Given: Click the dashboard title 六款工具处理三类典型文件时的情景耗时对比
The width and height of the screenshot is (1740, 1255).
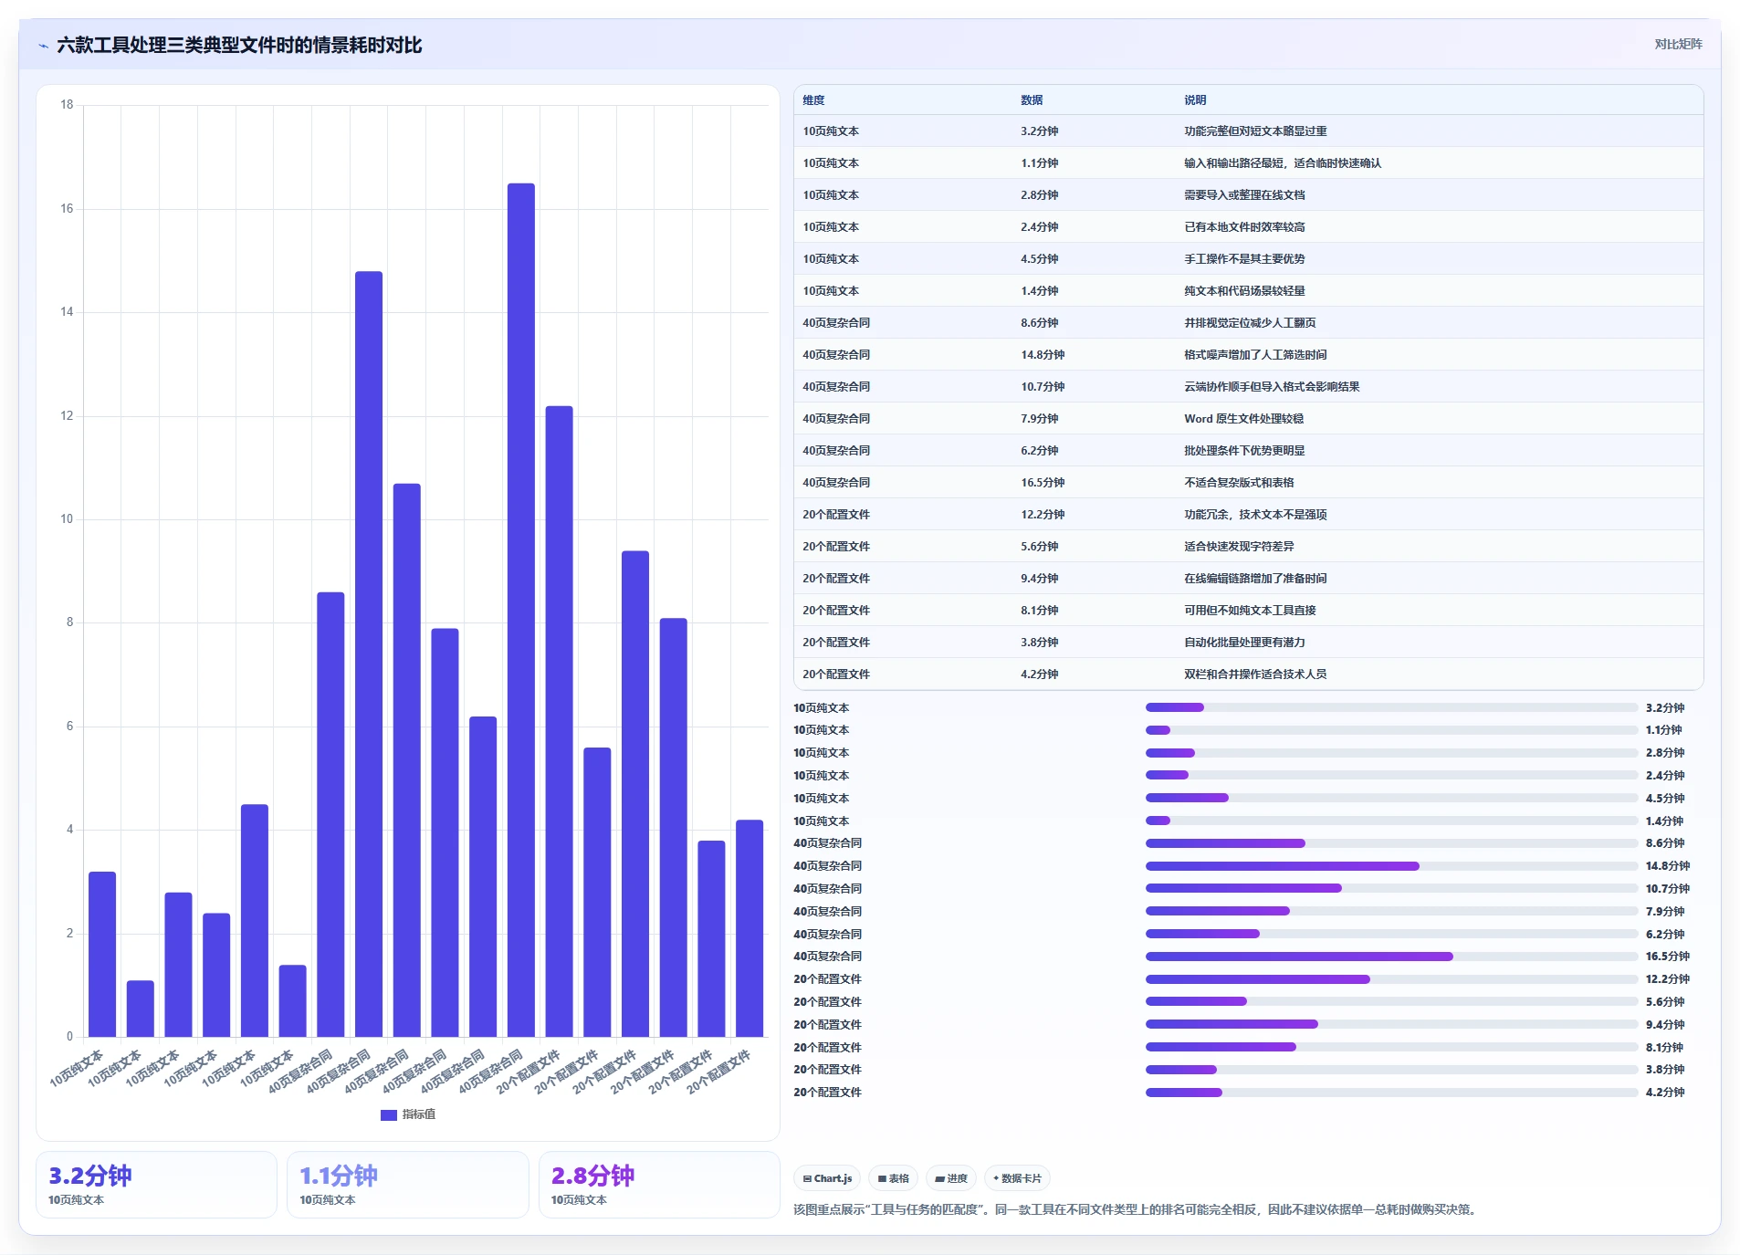Looking at the screenshot, I should pos(239,46).
